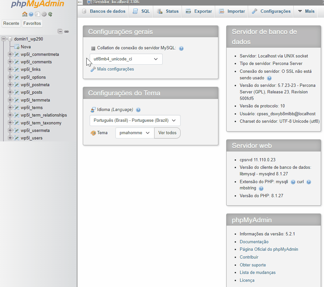Image resolution: width=324 pixels, height=287 pixels.
Task: Click the table icon beside wp5l_commentmeta
Action: click(x=17, y=55)
